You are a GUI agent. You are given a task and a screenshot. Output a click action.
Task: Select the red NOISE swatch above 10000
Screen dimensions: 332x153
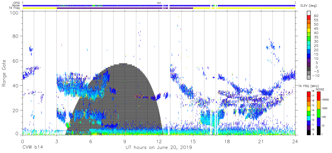click(x=318, y=96)
